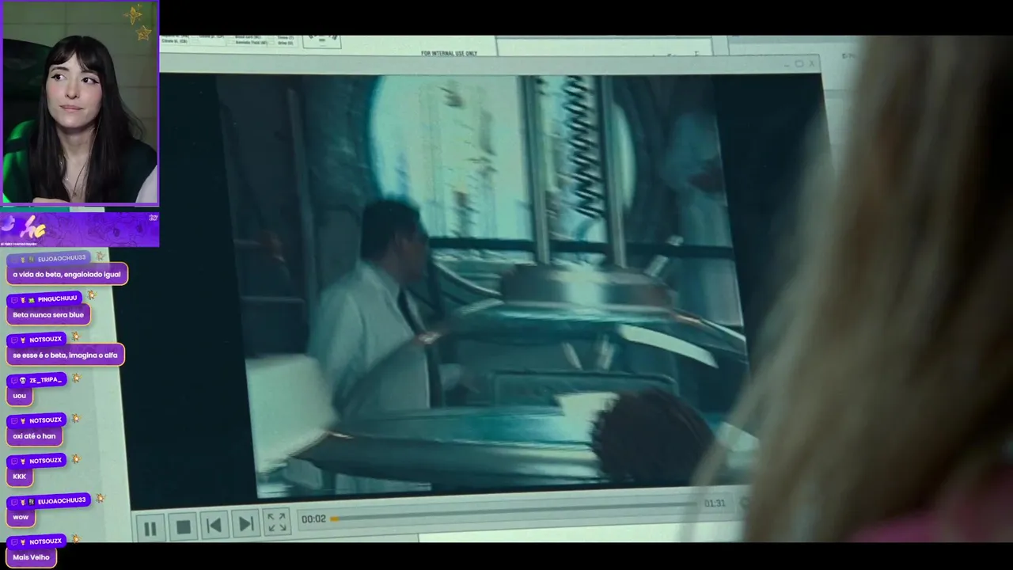The image size is (1013, 570).
Task: Click the 01:31 total duration label
Action: 715,503
